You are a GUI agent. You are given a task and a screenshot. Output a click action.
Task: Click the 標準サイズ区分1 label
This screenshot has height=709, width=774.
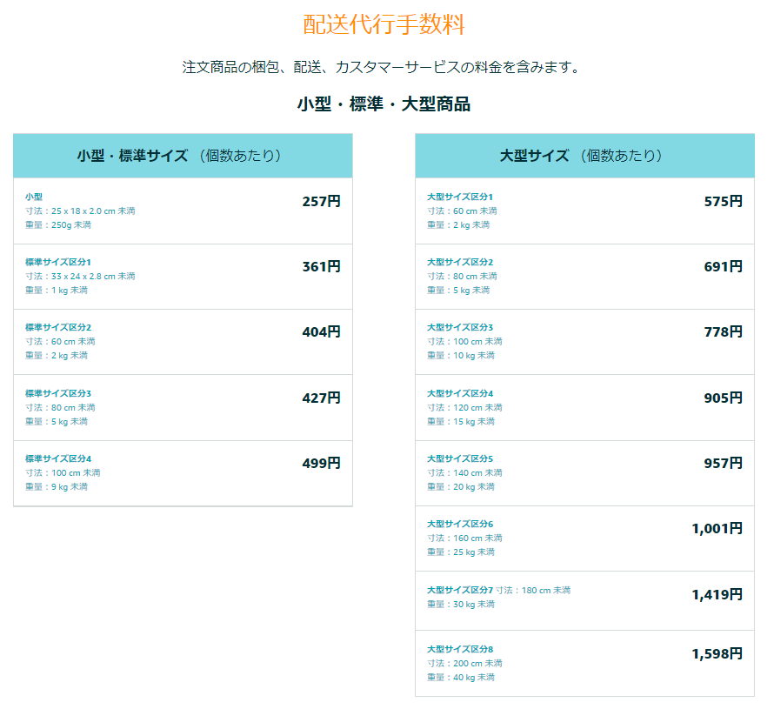click(x=58, y=262)
